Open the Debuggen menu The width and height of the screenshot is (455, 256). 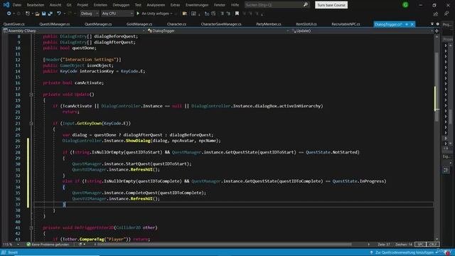tap(121, 5)
